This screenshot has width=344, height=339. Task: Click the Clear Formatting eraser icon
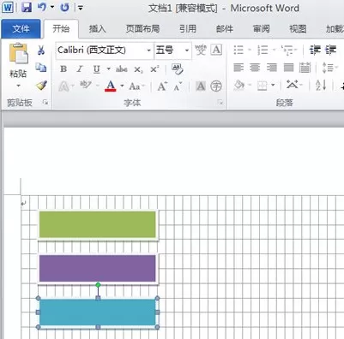pos(178,69)
